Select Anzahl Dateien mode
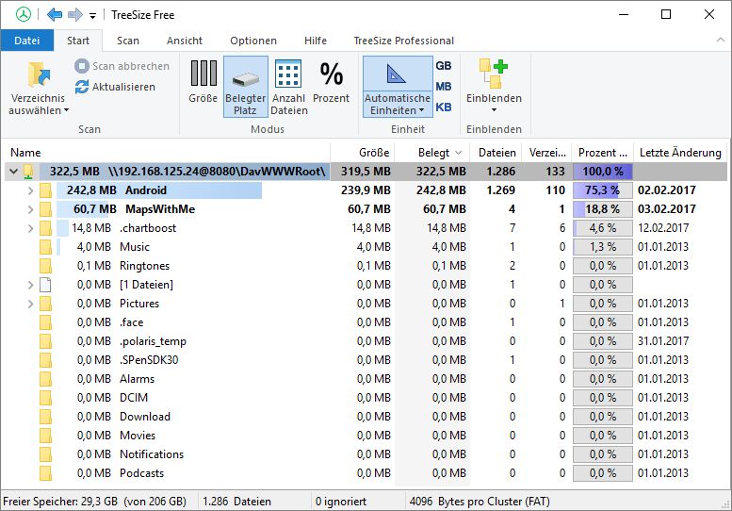This screenshot has height=511, width=732. (x=289, y=87)
